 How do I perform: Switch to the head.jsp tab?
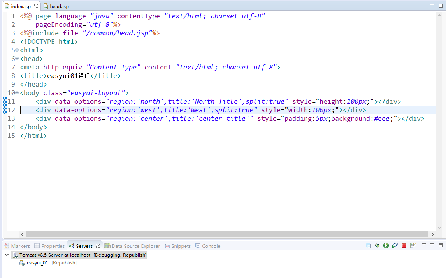(x=56, y=6)
